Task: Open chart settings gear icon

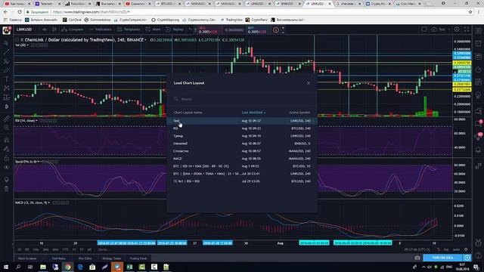Action: coord(457,29)
